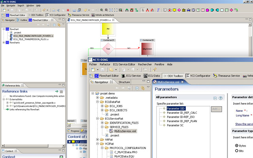Viewport: 253px width, 158px height.
Task: Open the Navigate menu
Action: (11, 6)
